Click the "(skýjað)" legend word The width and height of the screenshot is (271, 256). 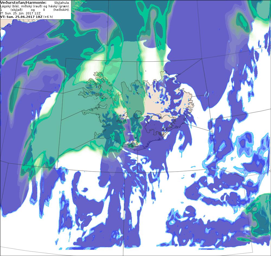point(17,10)
